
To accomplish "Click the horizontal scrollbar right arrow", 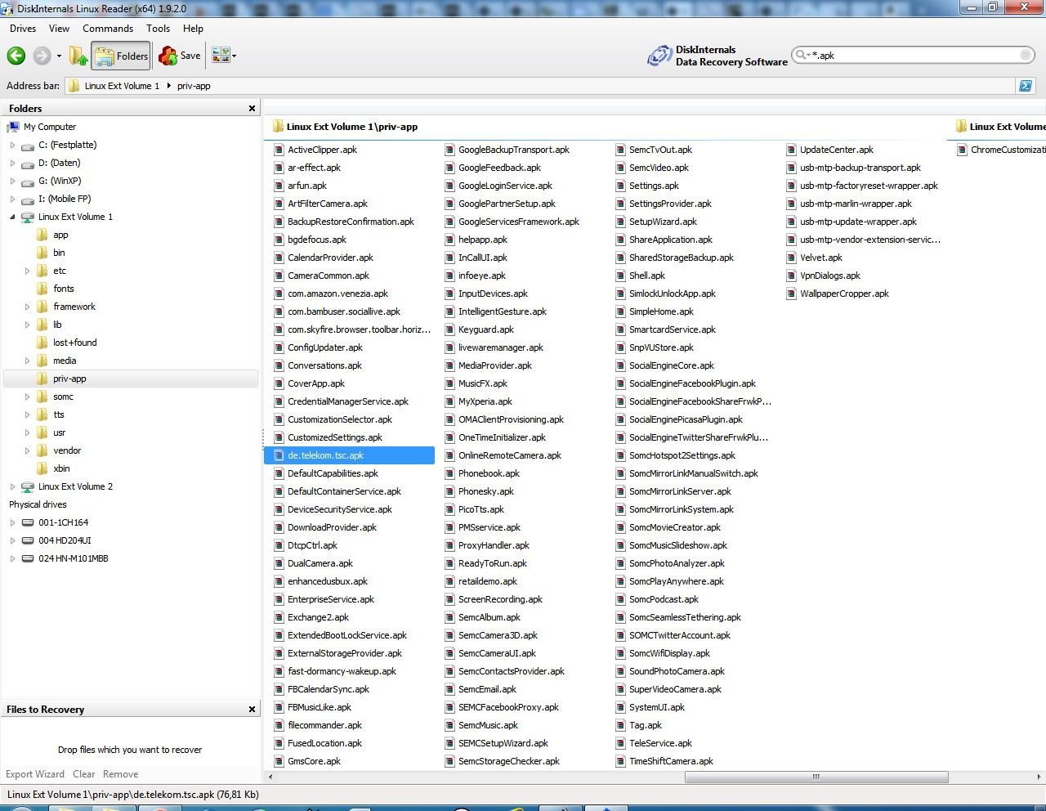I will click(1039, 777).
